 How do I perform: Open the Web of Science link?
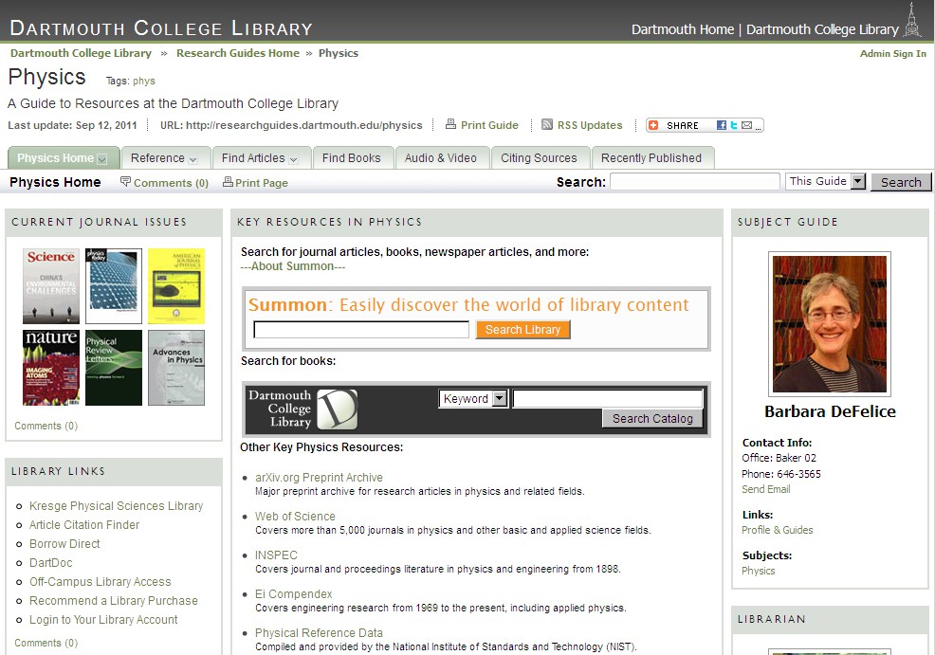[x=295, y=517]
